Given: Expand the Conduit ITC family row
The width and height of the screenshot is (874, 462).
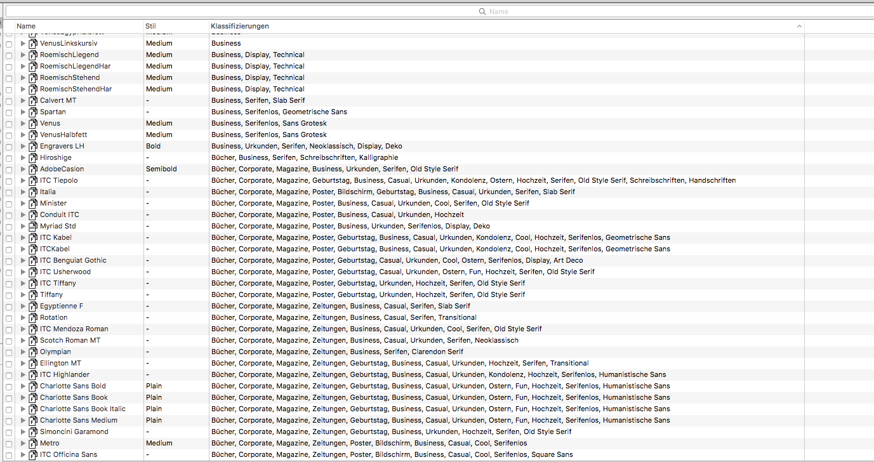Looking at the screenshot, I should coord(23,214).
